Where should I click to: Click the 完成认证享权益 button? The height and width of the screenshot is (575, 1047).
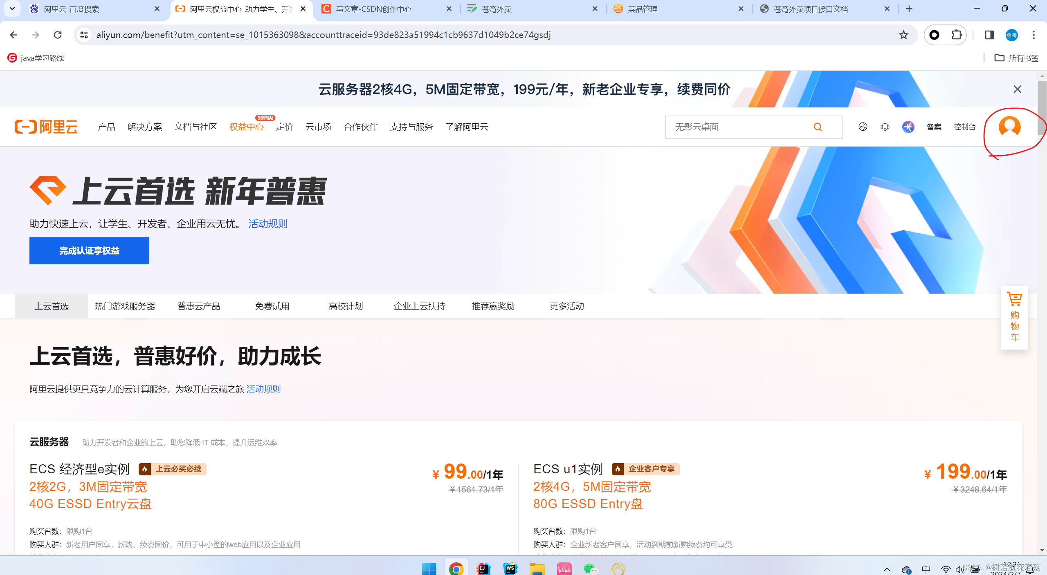tap(89, 250)
